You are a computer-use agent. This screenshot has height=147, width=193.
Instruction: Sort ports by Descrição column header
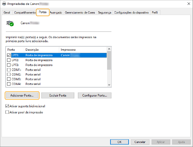click(41, 50)
